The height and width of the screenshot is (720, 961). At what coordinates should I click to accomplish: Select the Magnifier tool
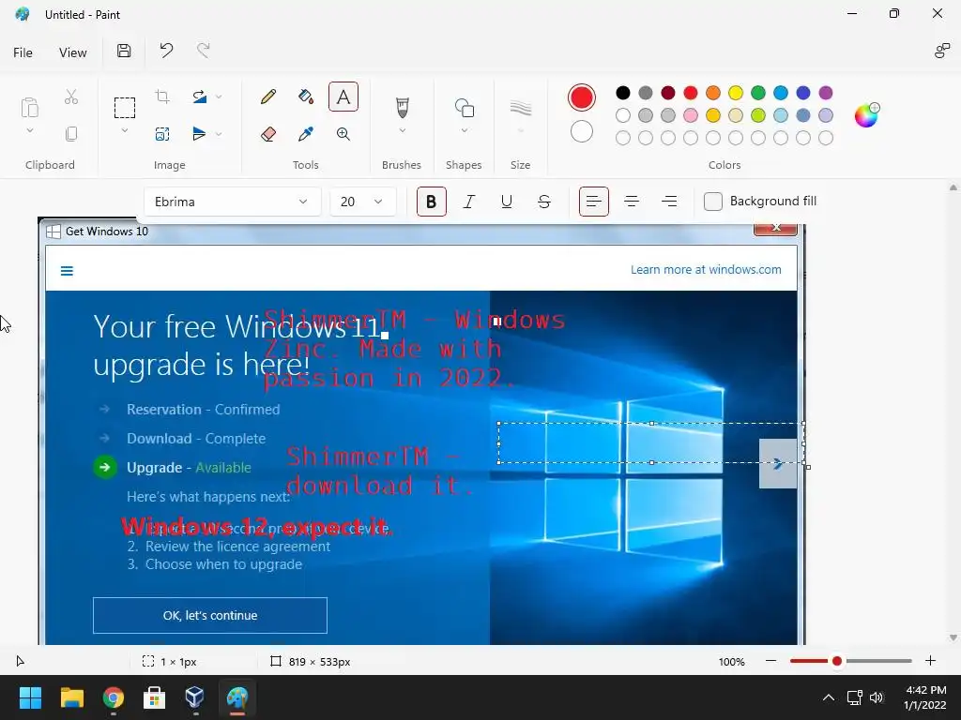[343, 134]
